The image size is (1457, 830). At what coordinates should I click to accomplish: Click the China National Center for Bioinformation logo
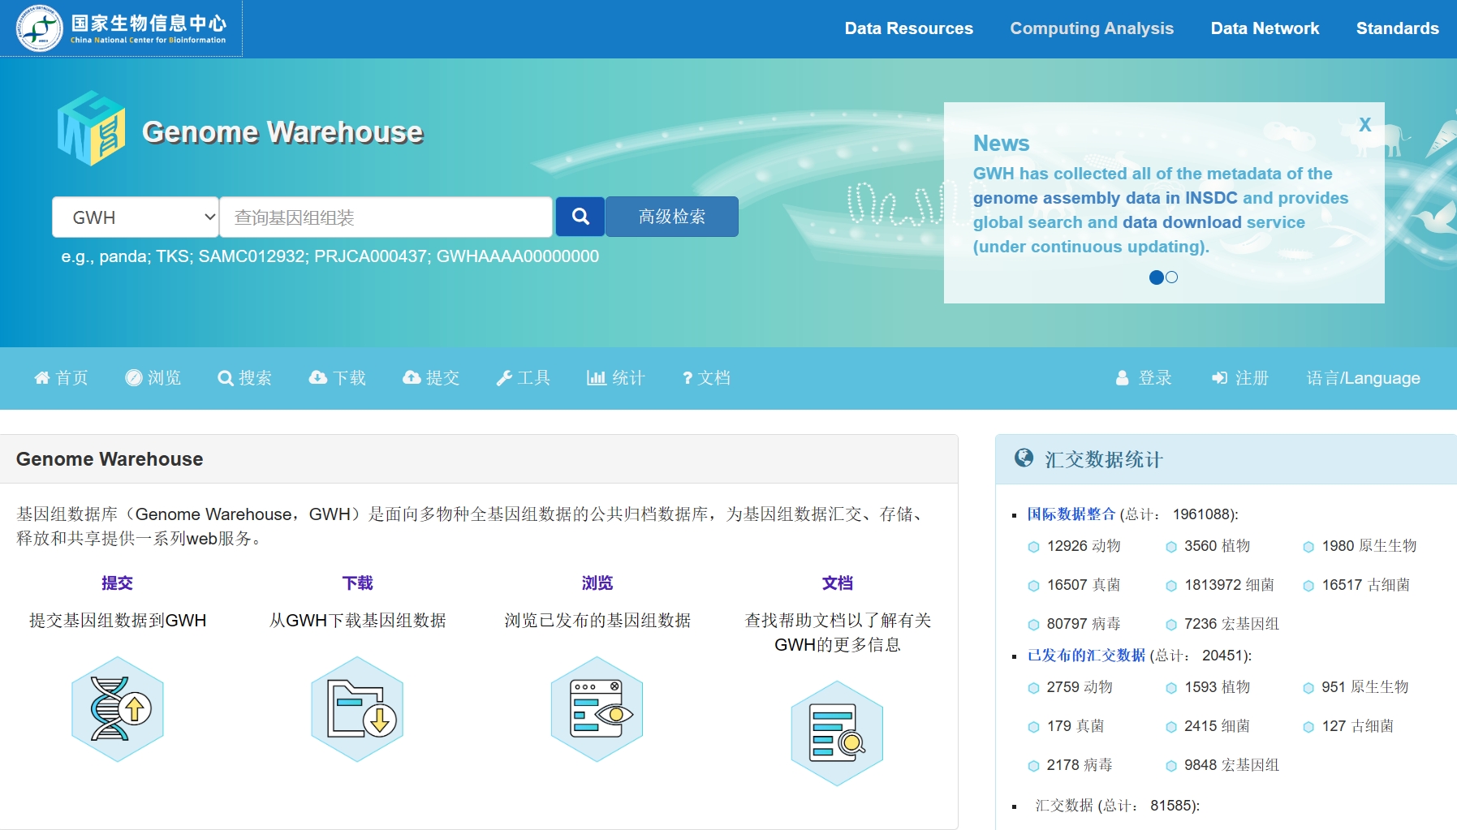point(122,28)
